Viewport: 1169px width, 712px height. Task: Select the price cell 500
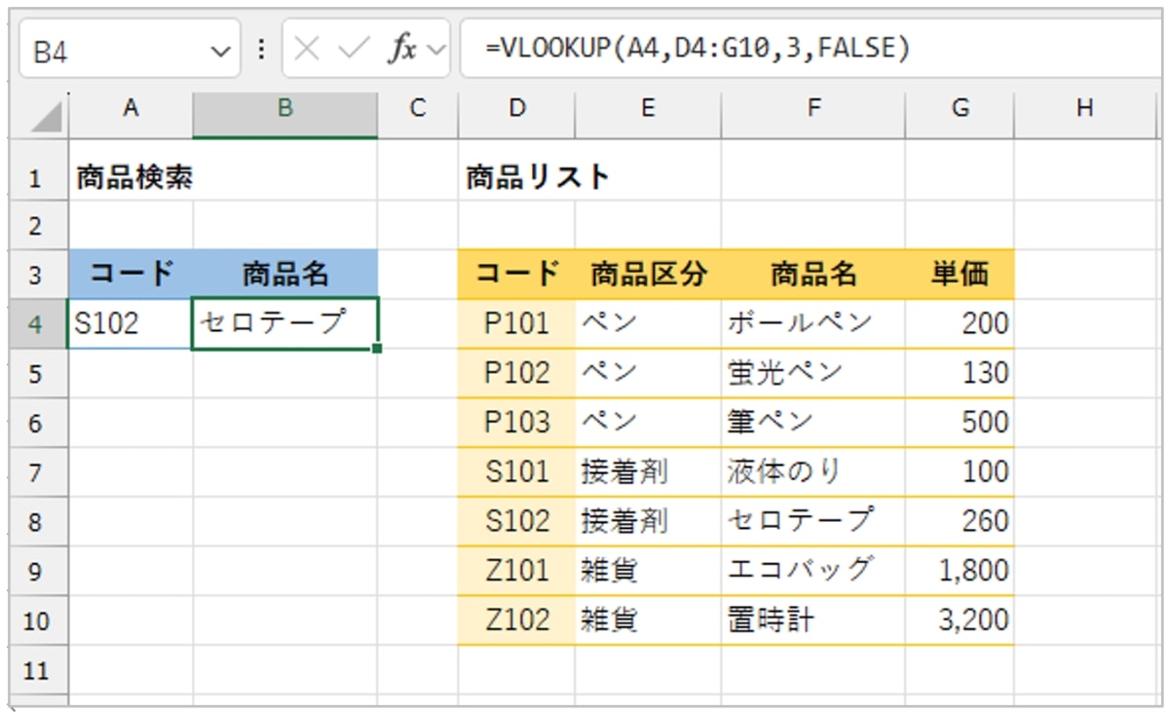coord(960,423)
